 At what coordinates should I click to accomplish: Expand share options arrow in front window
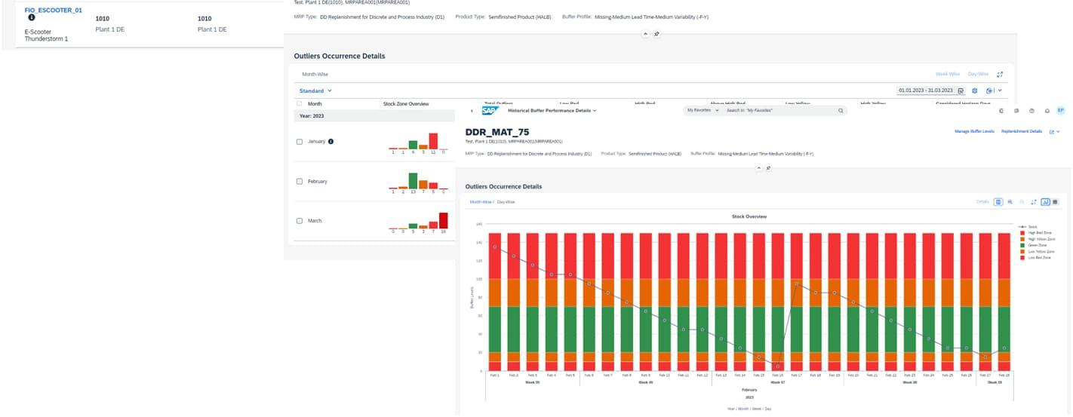(x=1059, y=132)
